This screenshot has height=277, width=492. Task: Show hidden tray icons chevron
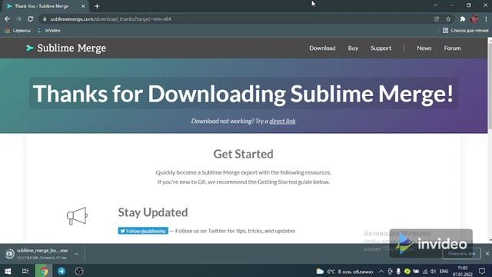(x=381, y=272)
